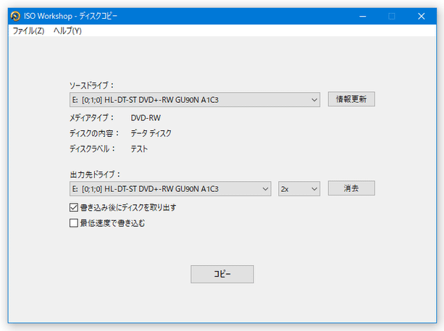Image resolution: width=444 pixels, height=331 pixels.
Task: Click the window title text ISO Workshop - ディスクコピー
Action: (80, 15)
